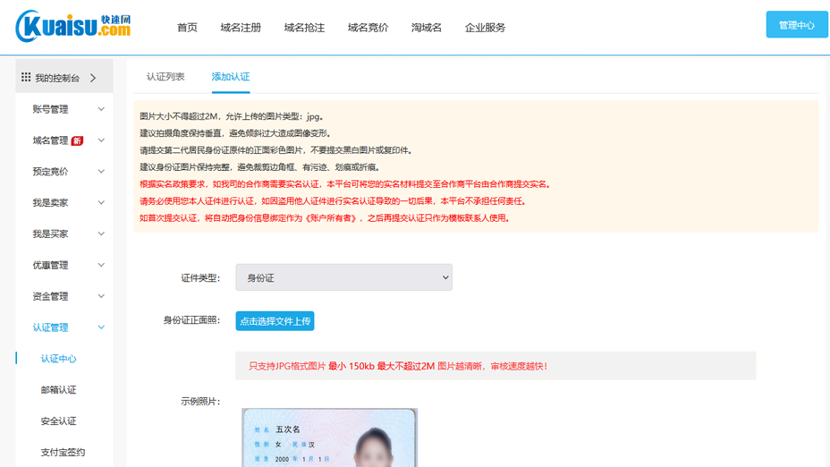Expand the 我是卖家 sidebar section

pos(64,203)
